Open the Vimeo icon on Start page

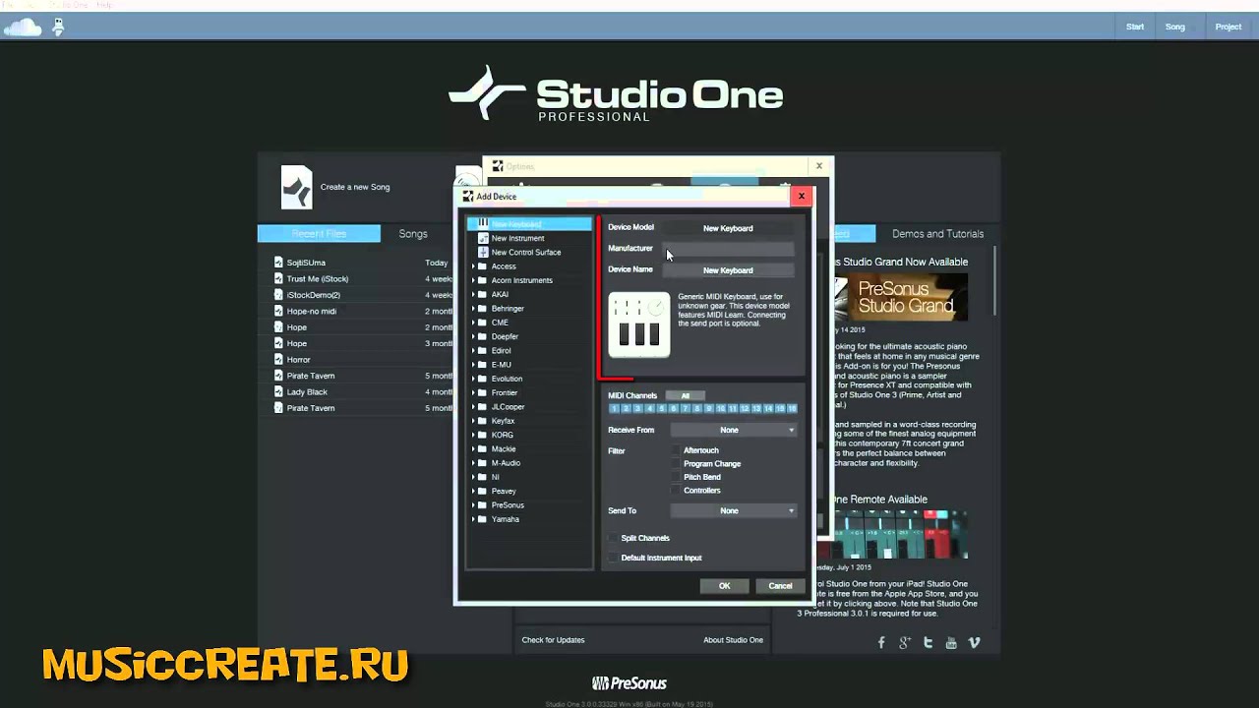pos(975,642)
